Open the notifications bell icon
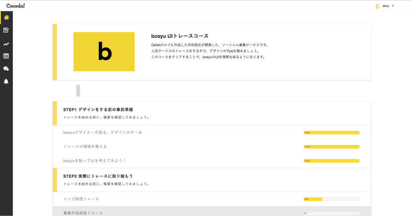This screenshot has height=216, width=411. coord(6,82)
